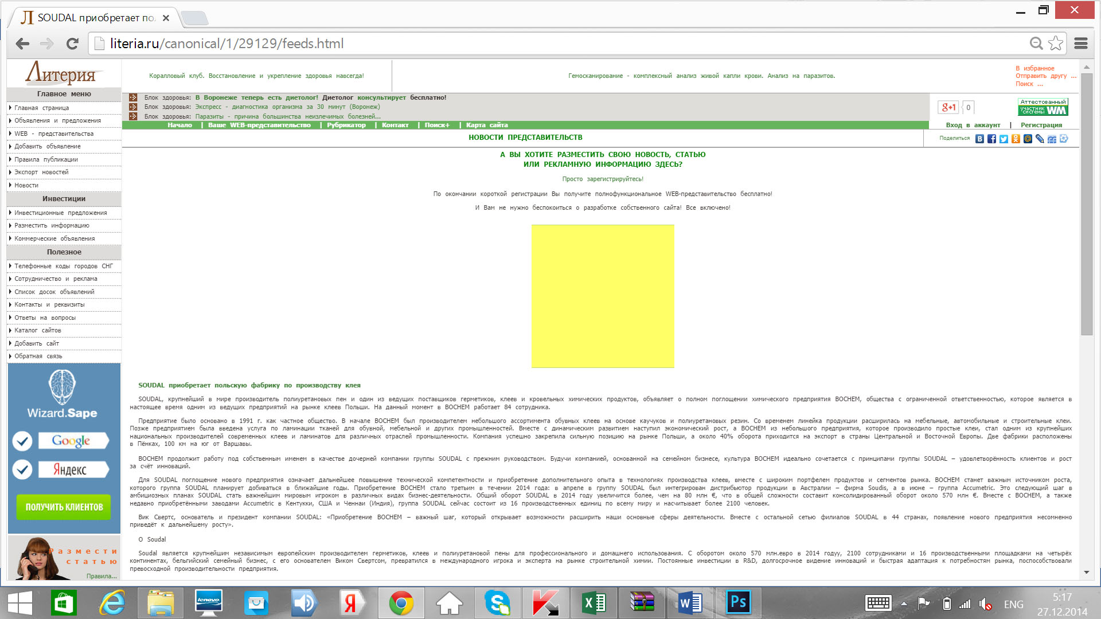Share the page on Twitter
Image resolution: width=1101 pixels, height=619 pixels.
click(1004, 139)
